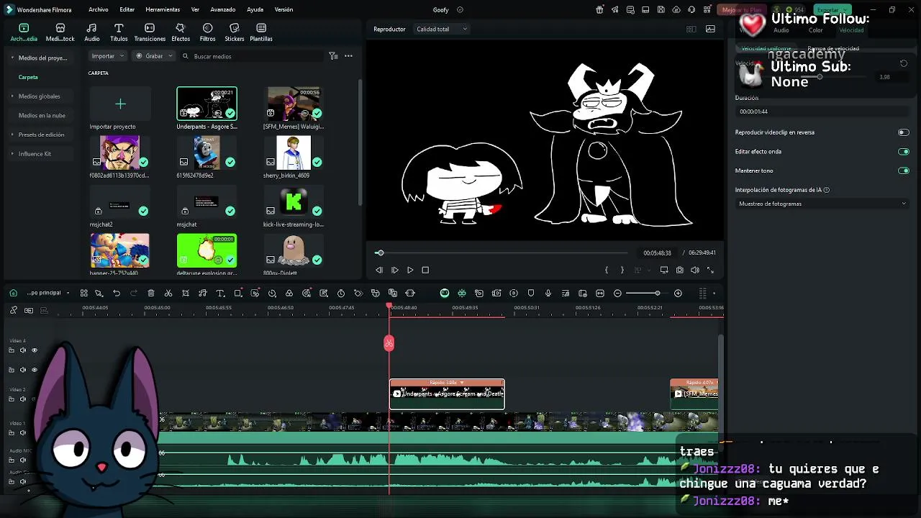921x518 pixels.
Task: Click the preview stop button
Action: click(x=425, y=271)
